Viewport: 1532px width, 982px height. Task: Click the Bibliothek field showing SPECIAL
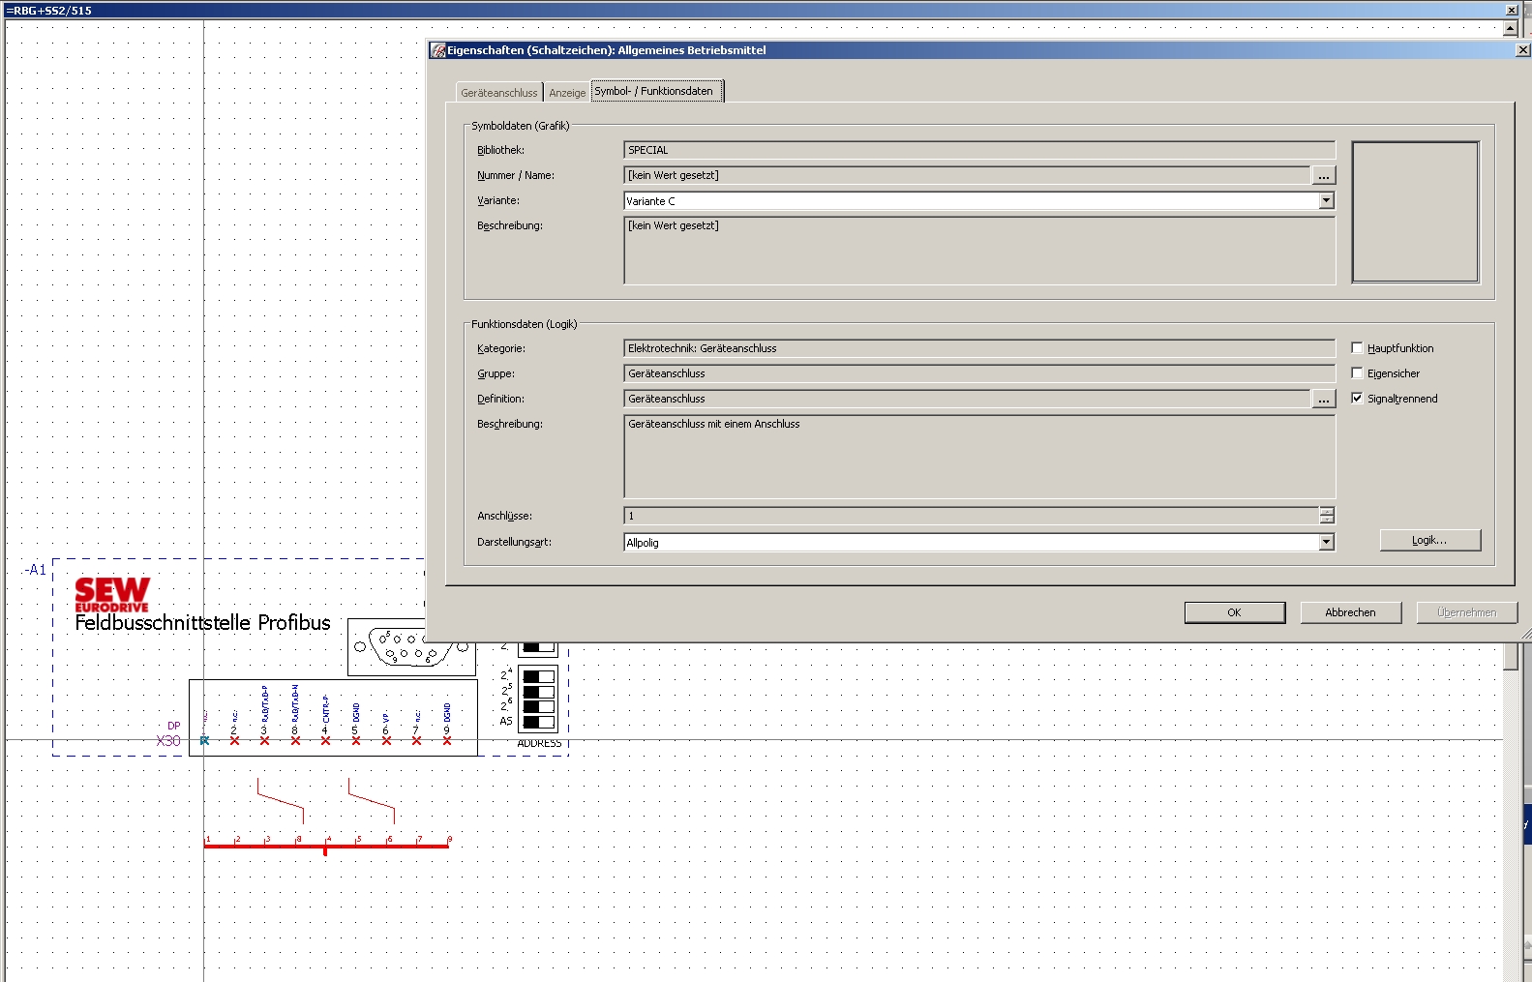pyautogui.click(x=979, y=150)
